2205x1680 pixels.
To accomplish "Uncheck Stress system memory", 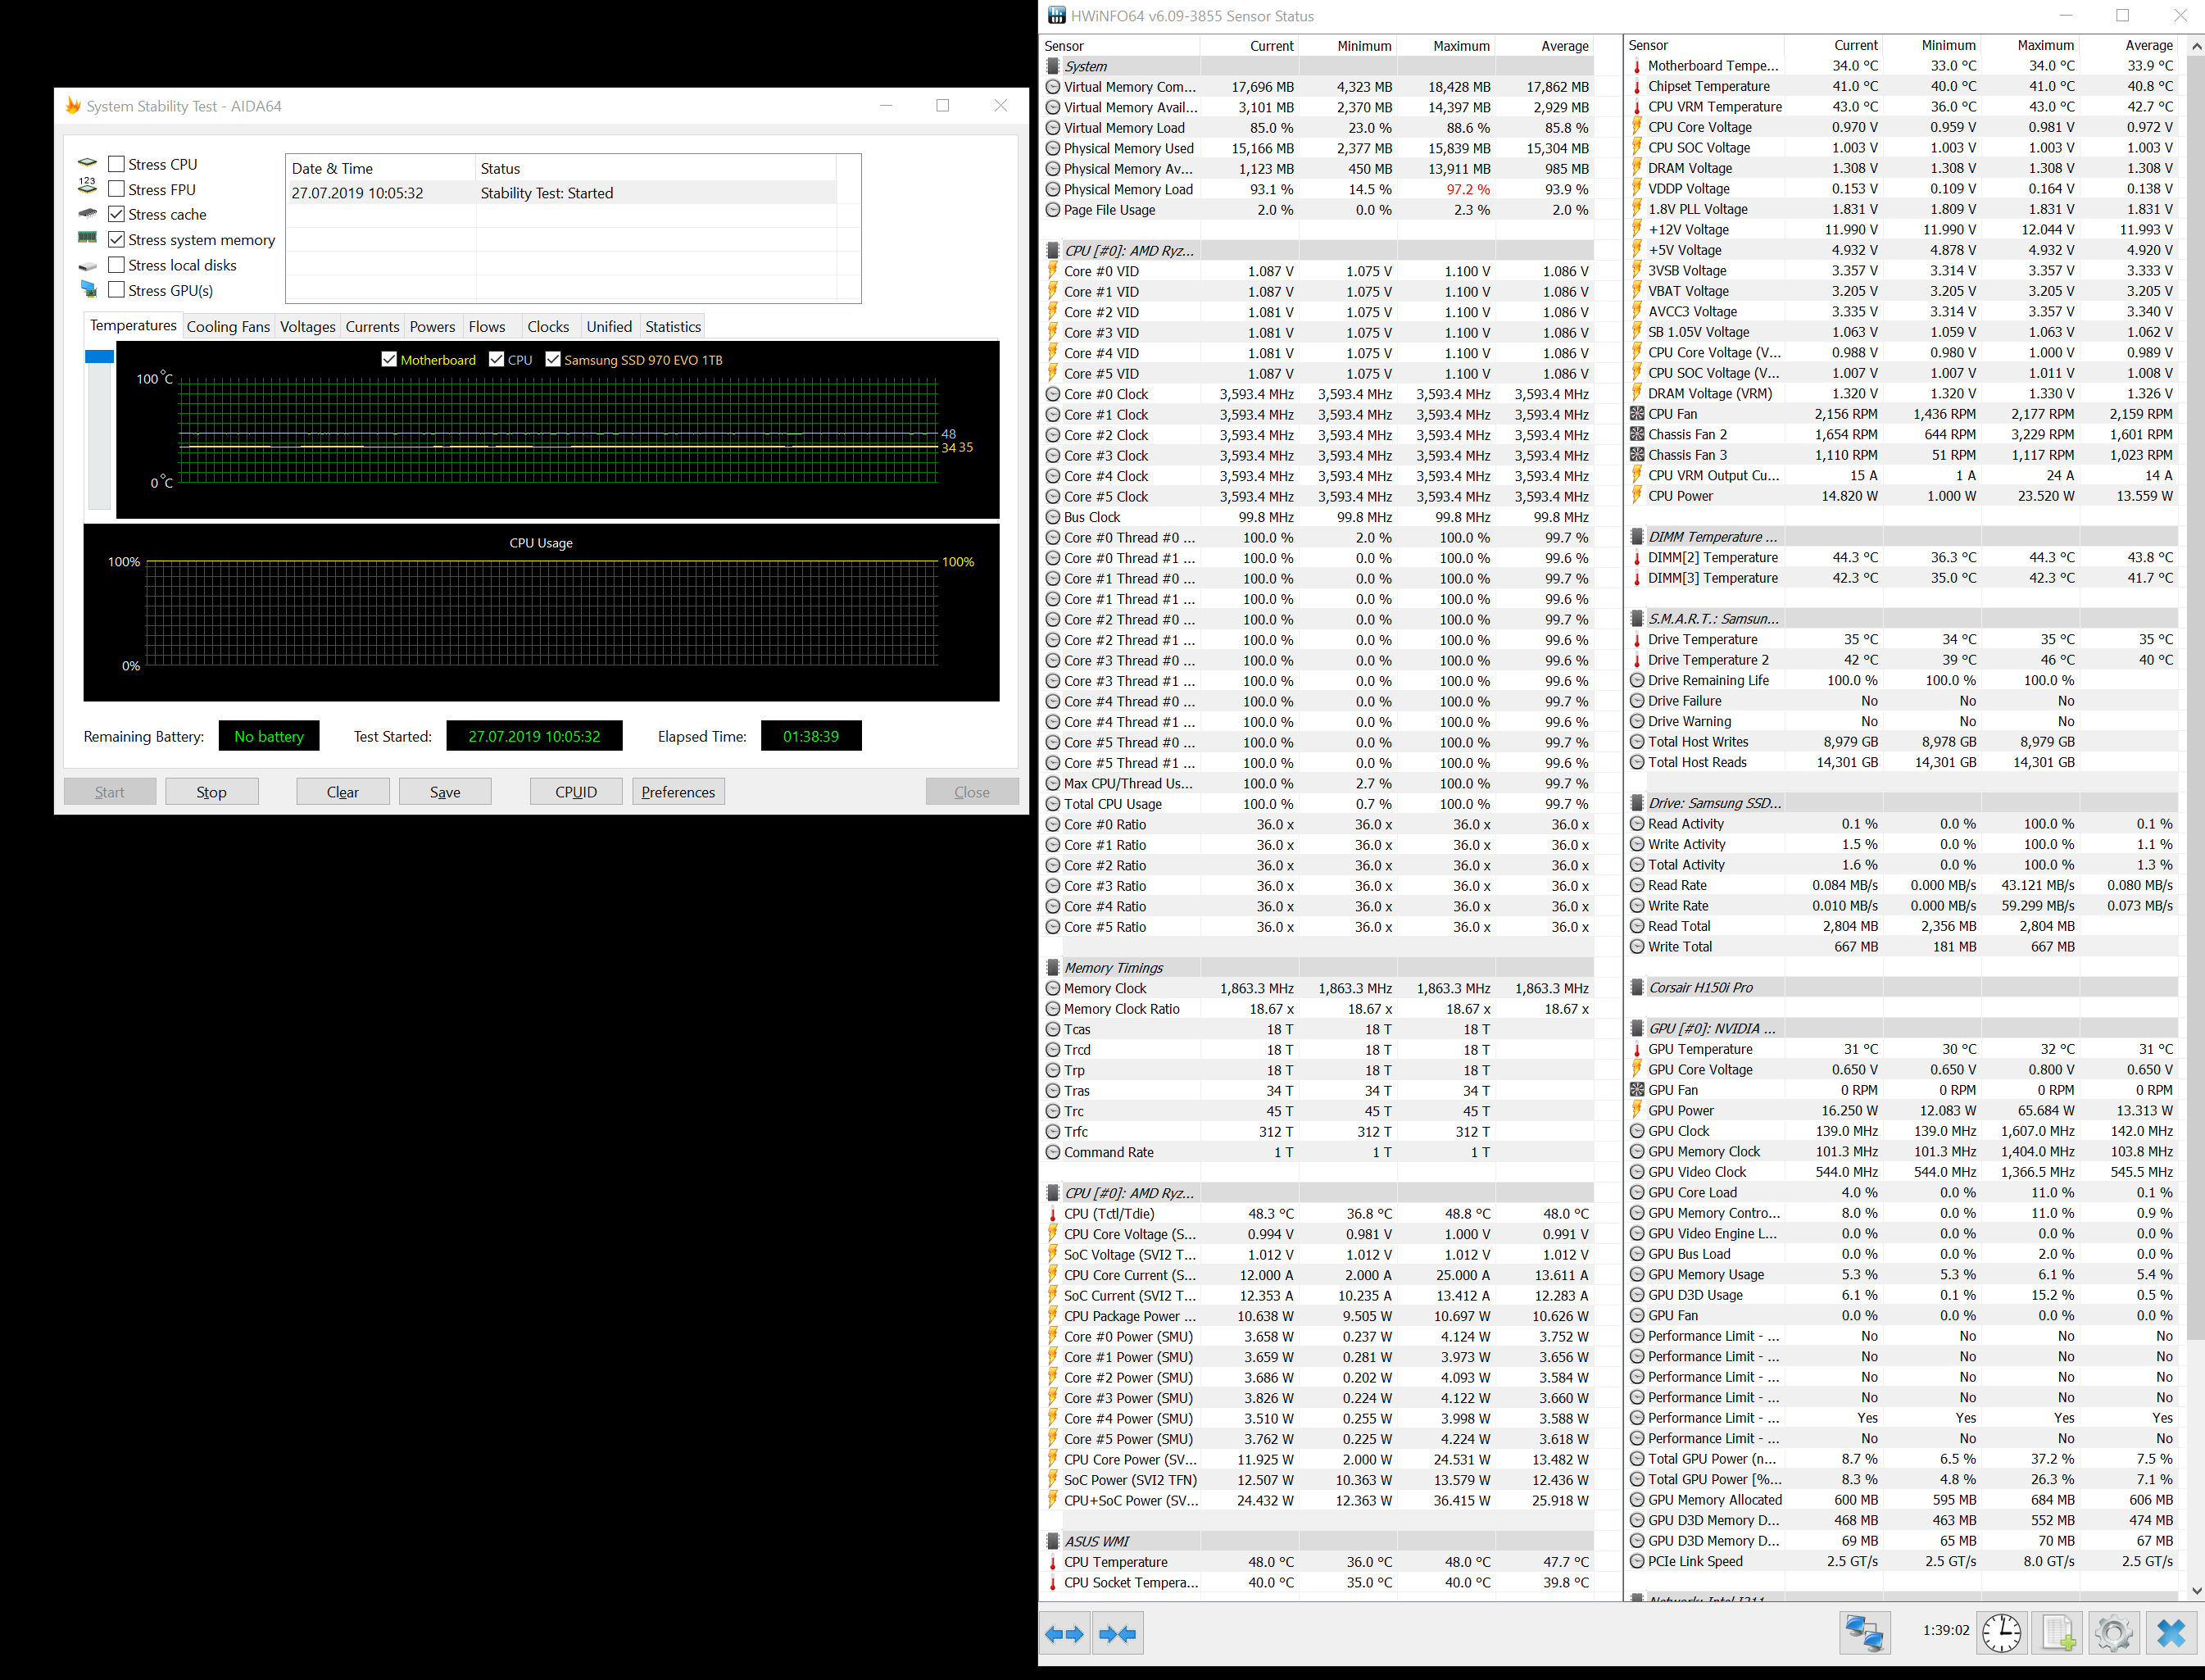I will pos(117,240).
